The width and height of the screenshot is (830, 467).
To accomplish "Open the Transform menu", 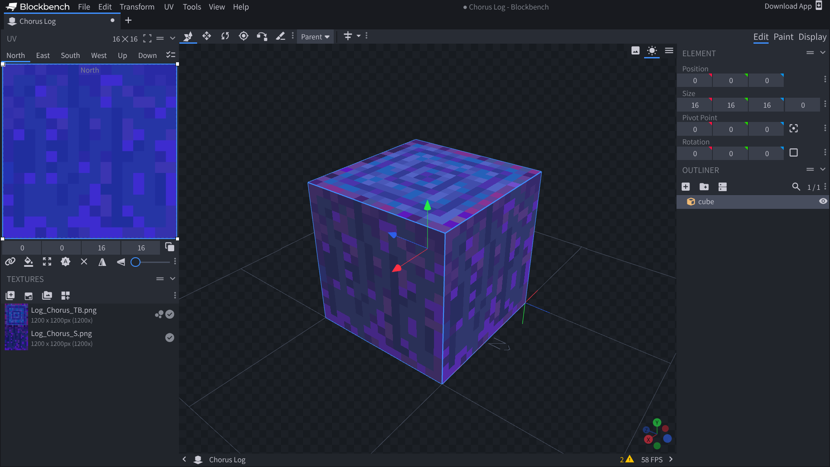I will (x=137, y=7).
